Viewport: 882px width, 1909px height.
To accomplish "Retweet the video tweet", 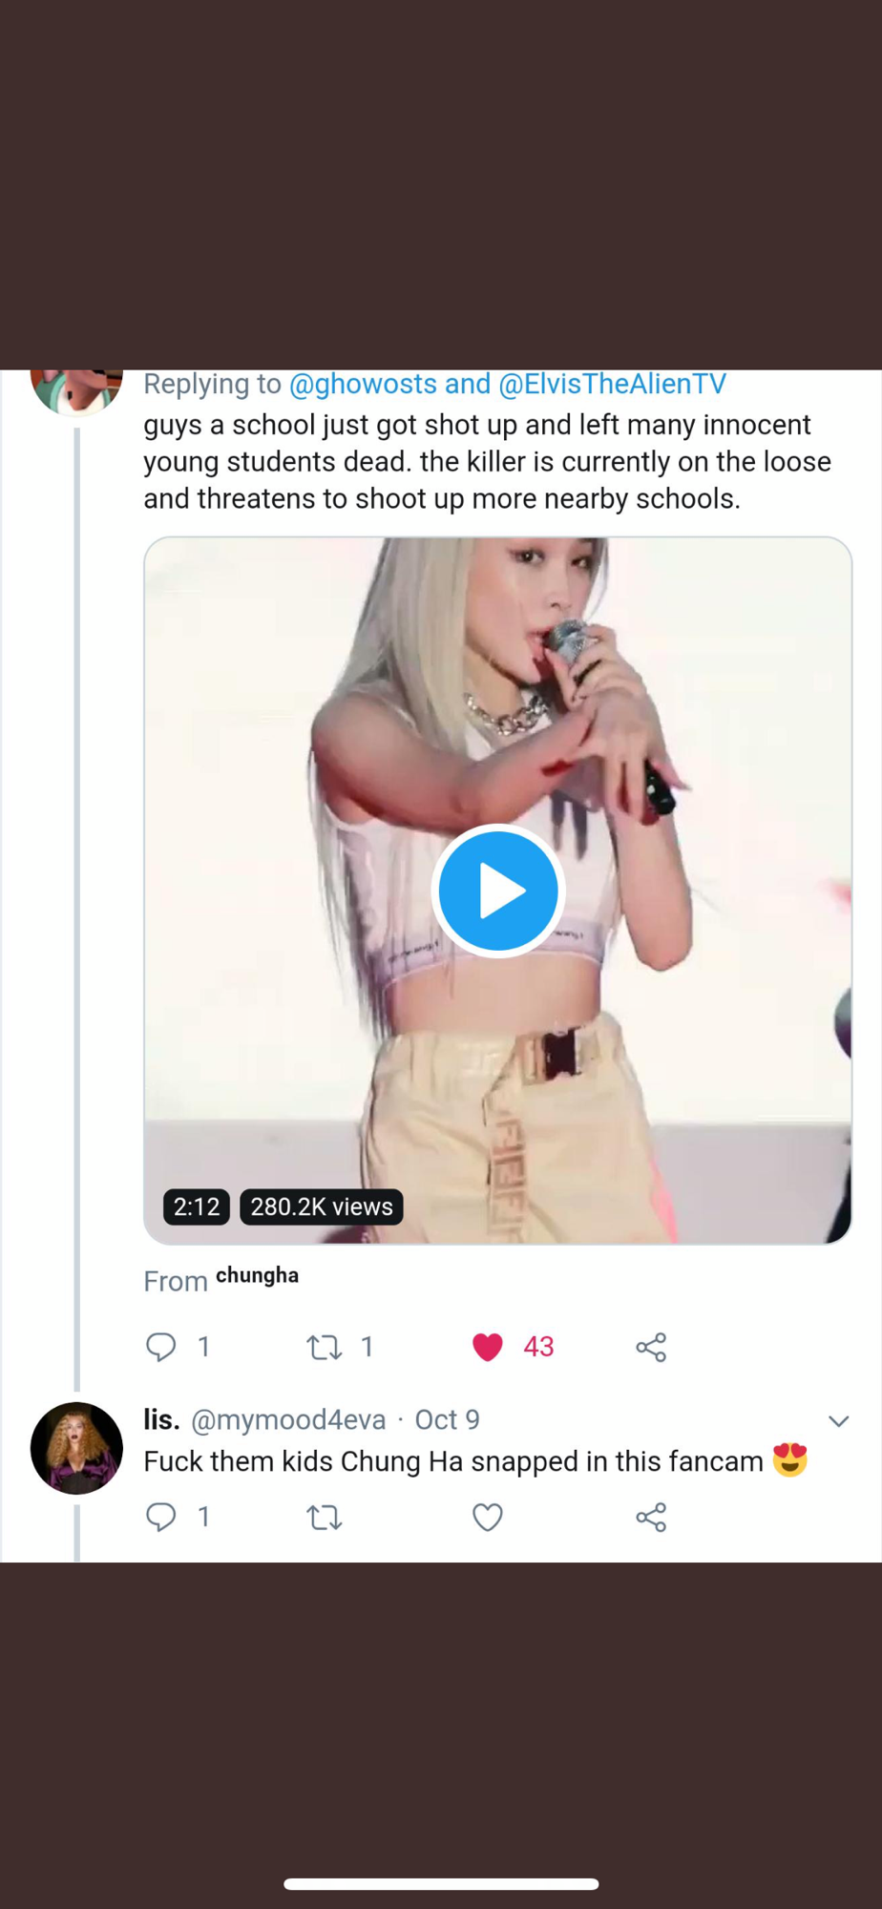I will [x=325, y=1347].
